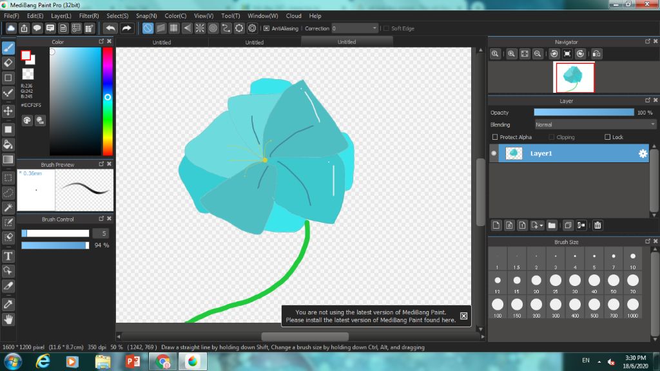
Task: Duplicate the current layer
Action: pyautogui.click(x=568, y=225)
